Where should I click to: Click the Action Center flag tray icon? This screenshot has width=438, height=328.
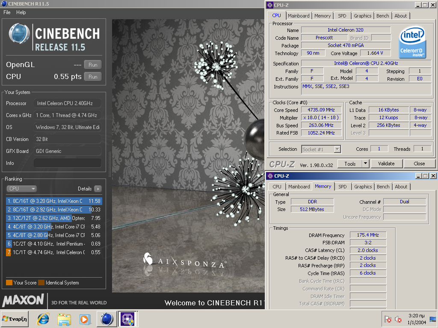click(x=388, y=319)
